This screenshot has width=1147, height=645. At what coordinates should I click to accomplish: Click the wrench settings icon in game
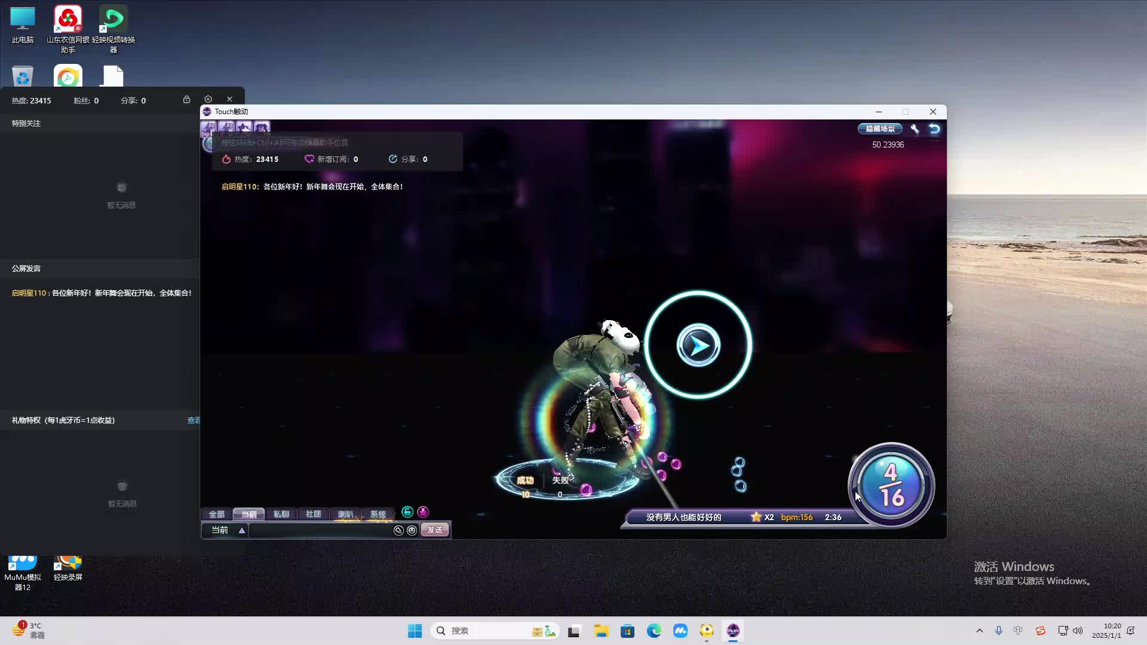pos(914,128)
